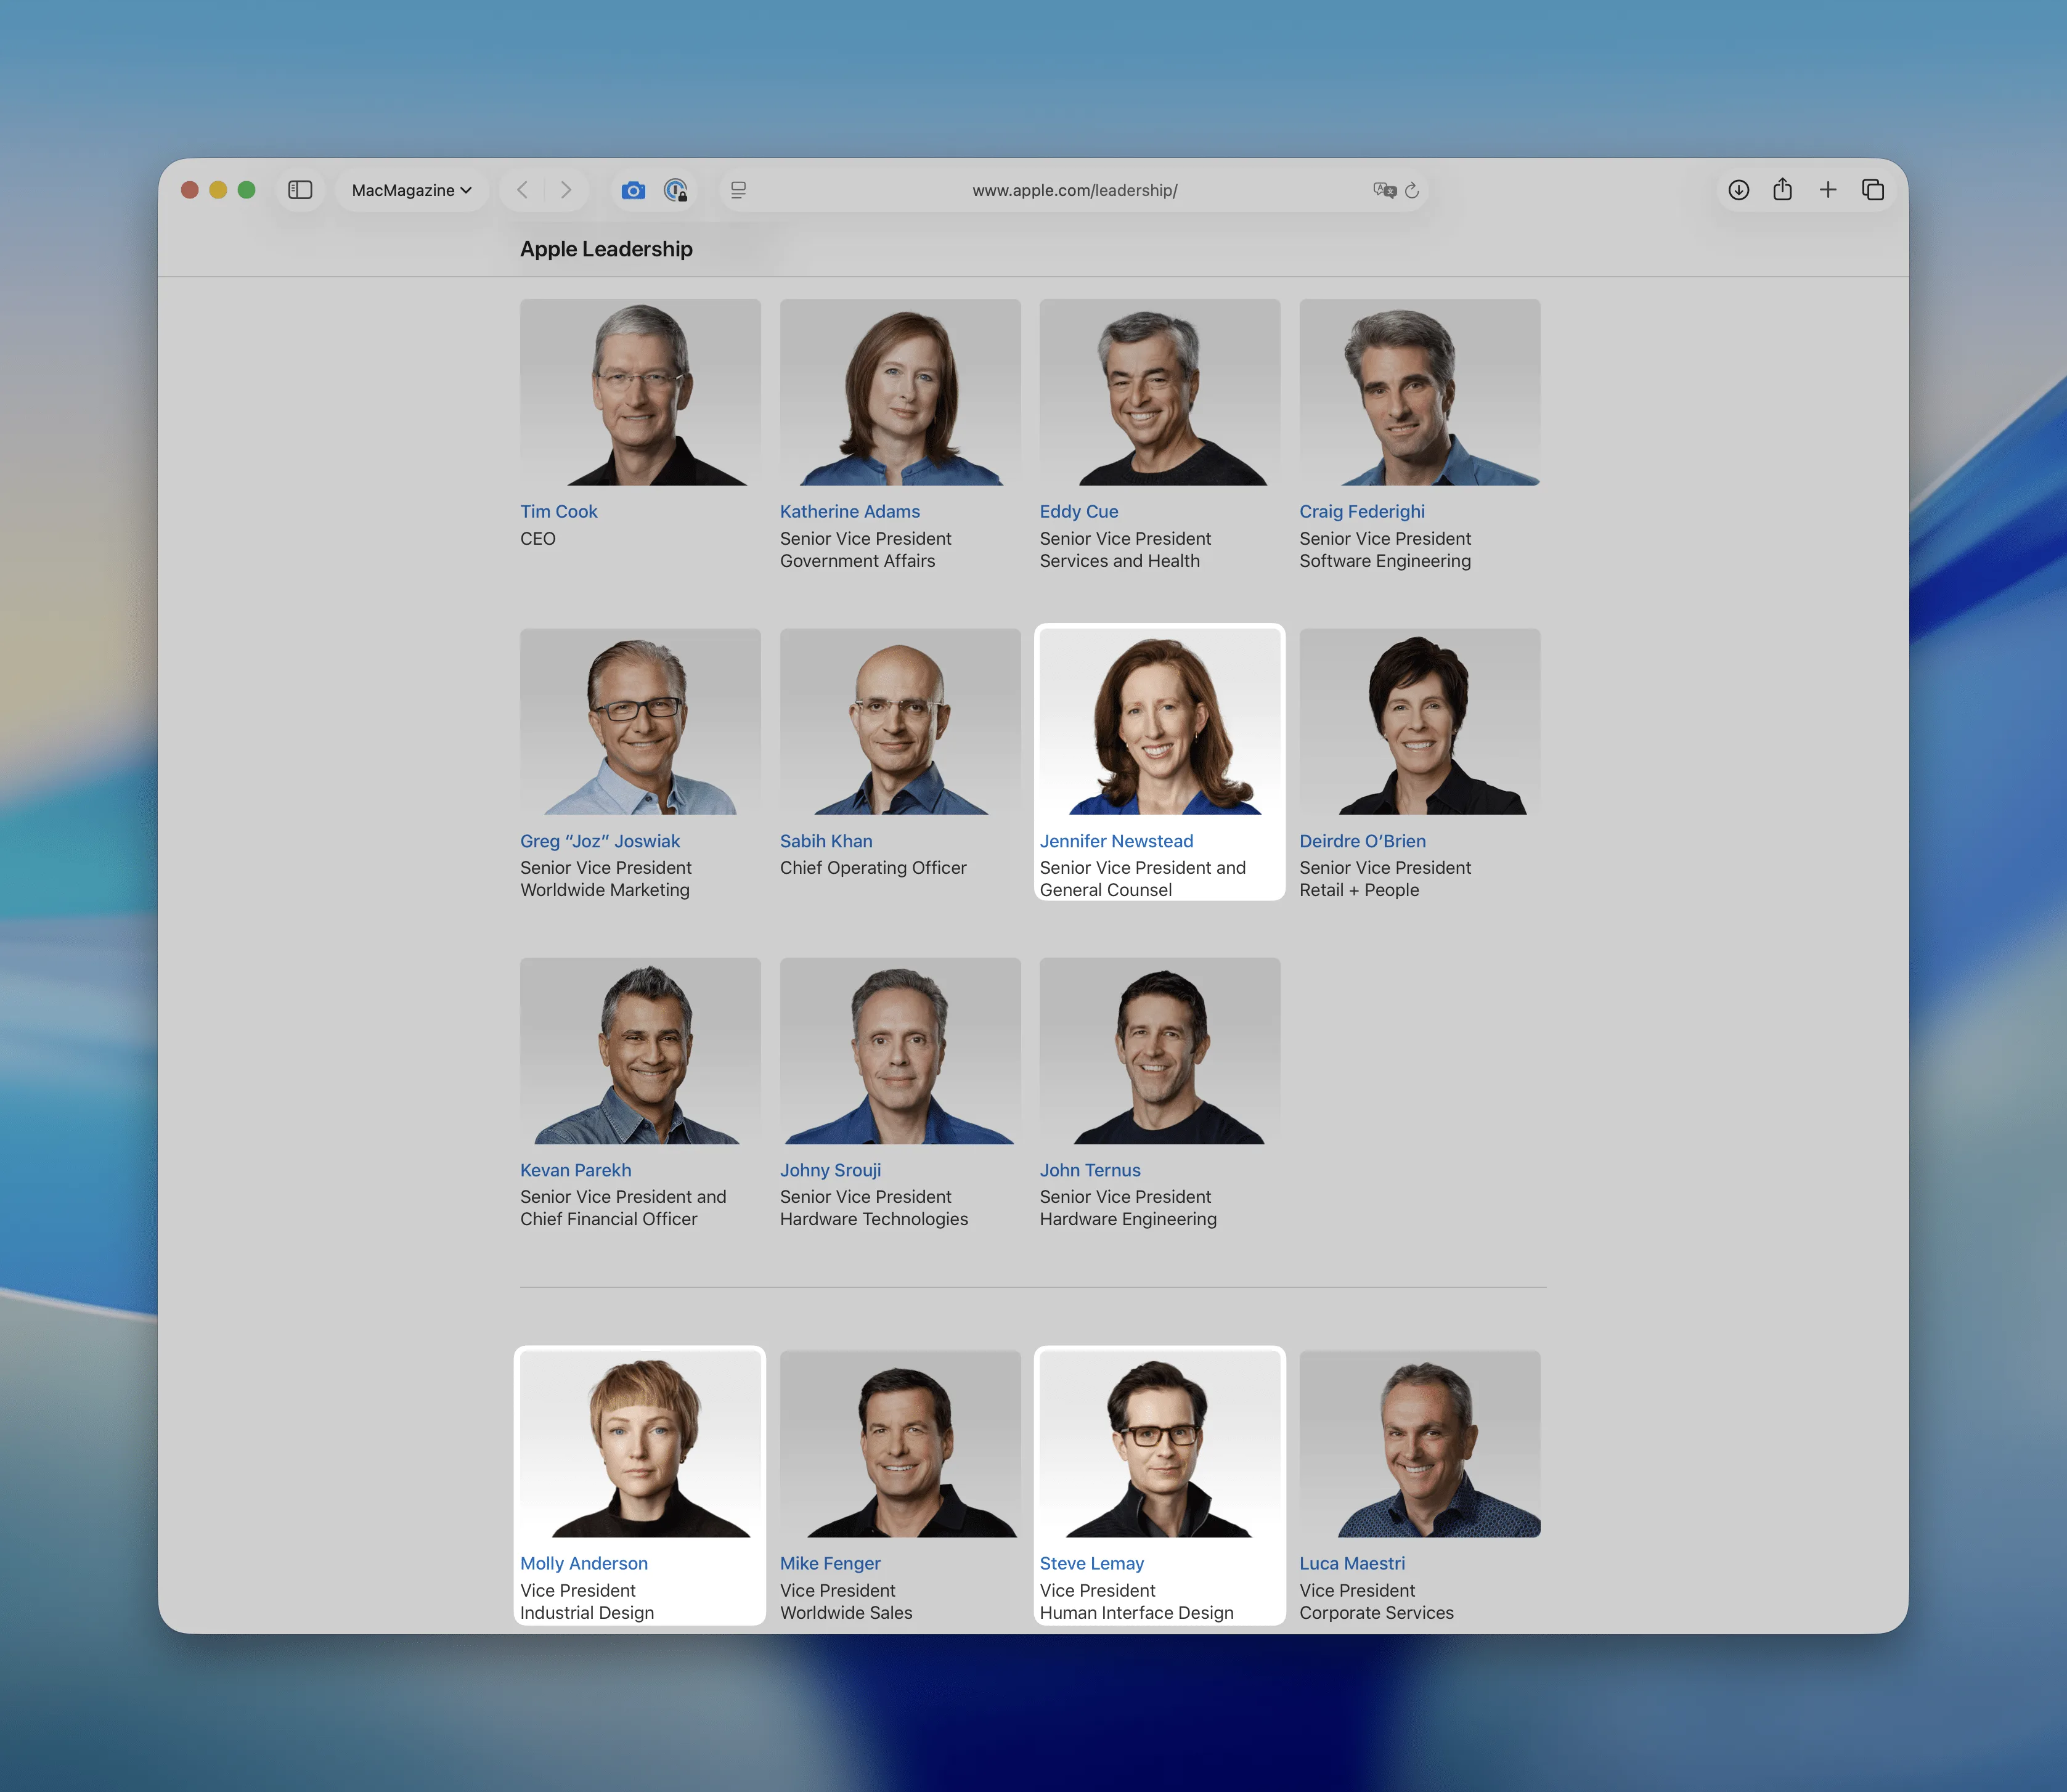Click the "Industrial Design" text
Image resolution: width=2067 pixels, height=1792 pixels.
pos(587,1613)
